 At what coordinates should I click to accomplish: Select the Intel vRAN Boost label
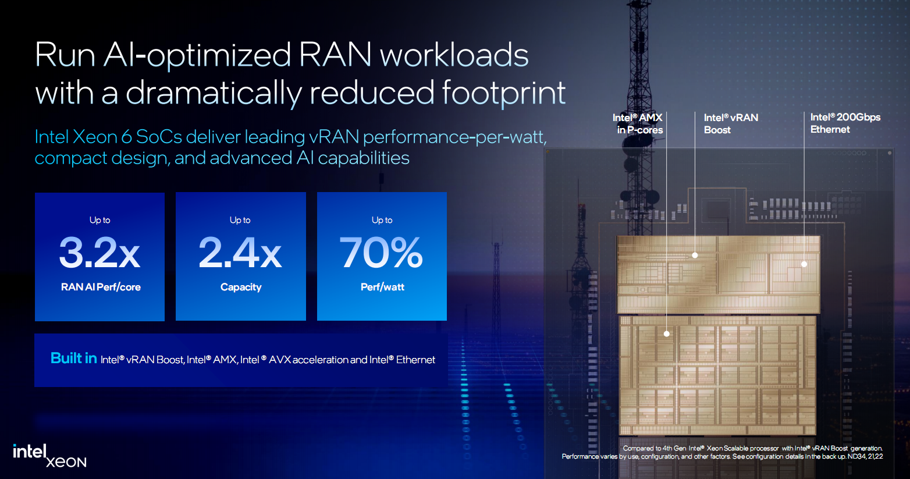[x=730, y=123]
